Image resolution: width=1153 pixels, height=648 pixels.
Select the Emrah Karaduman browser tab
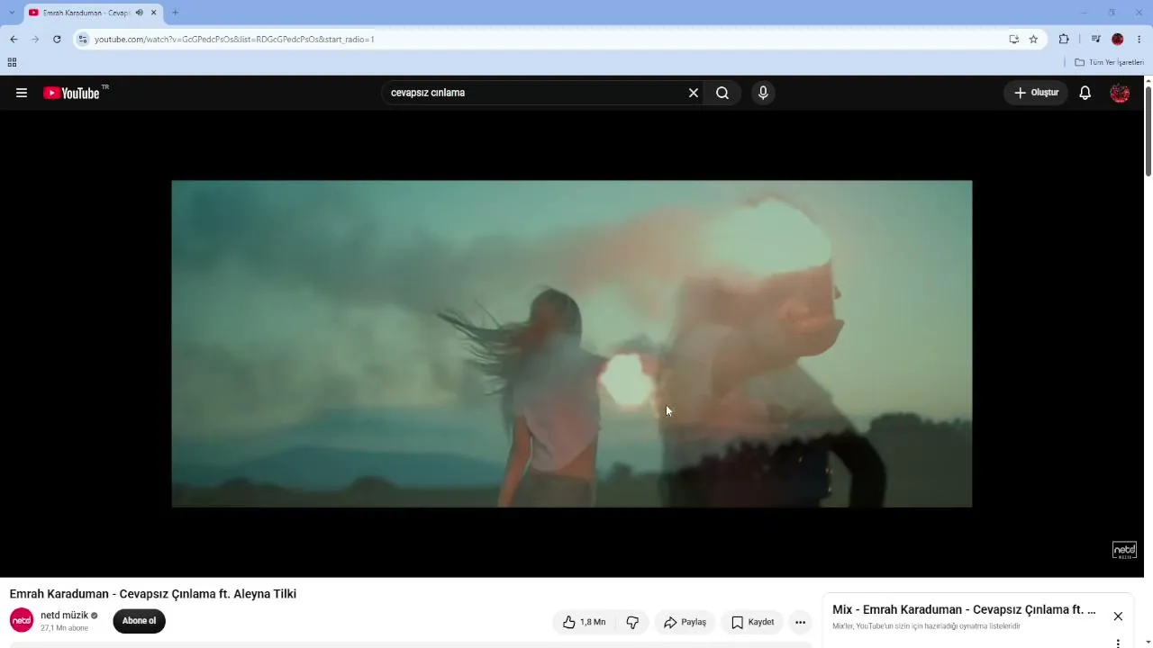[94, 13]
